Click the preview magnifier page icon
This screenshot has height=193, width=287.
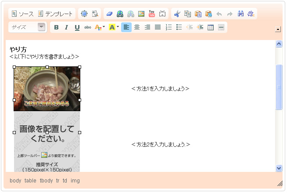click(x=95, y=14)
